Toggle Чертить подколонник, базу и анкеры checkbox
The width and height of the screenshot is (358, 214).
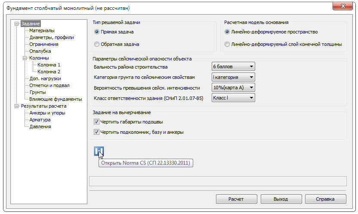pyautogui.click(x=96, y=132)
